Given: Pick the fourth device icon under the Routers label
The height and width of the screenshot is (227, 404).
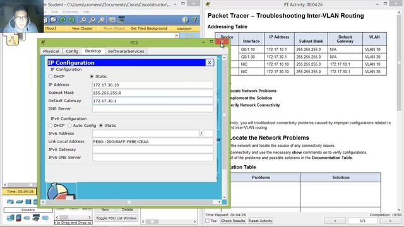Looking at the screenshot, I should (x=36, y=218).
